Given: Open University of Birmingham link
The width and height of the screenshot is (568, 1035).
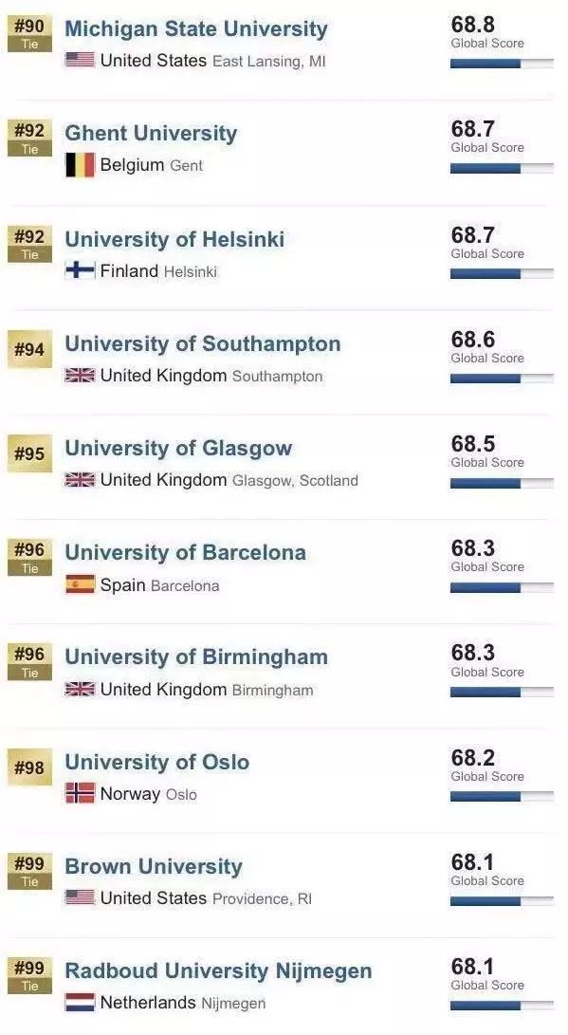Looking at the screenshot, I should (x=196, y=656).
